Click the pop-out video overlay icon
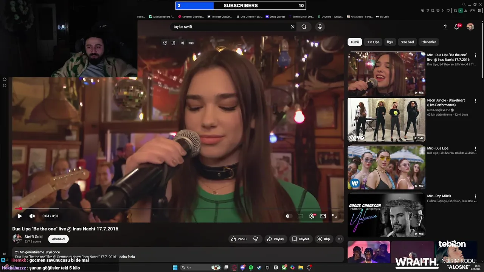 pos(165,43)
